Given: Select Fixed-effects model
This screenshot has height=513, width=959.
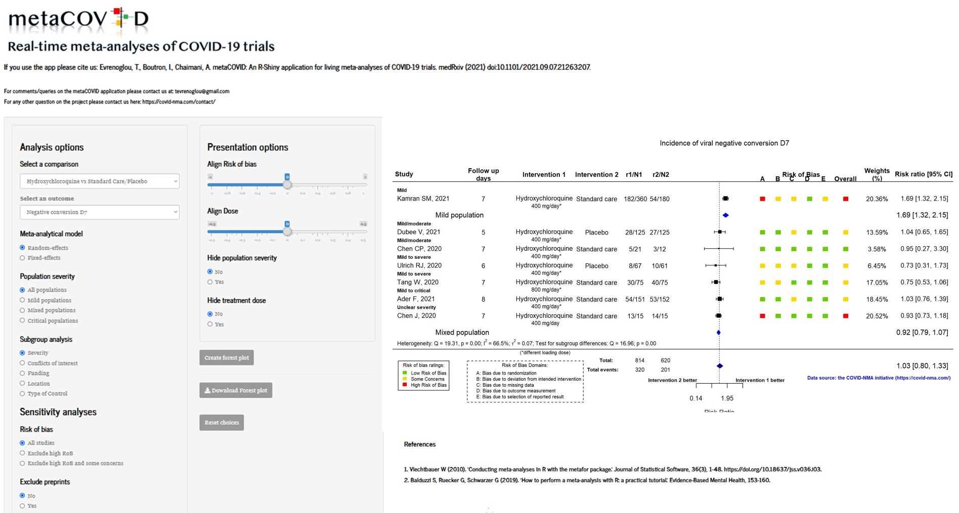Looking at the screenshot, I should coord(22,258).
